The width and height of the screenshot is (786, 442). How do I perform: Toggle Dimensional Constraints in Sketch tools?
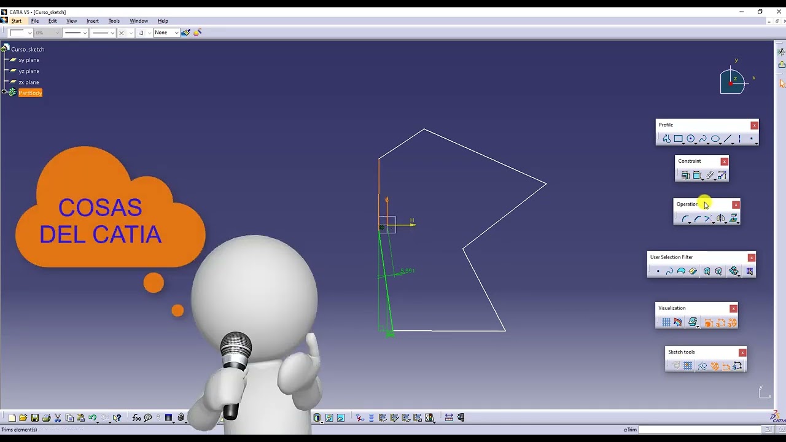[x=726, y=366]
